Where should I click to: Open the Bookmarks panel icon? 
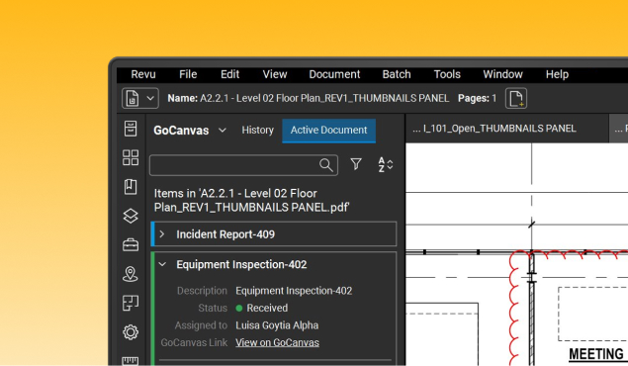[131, 187]
